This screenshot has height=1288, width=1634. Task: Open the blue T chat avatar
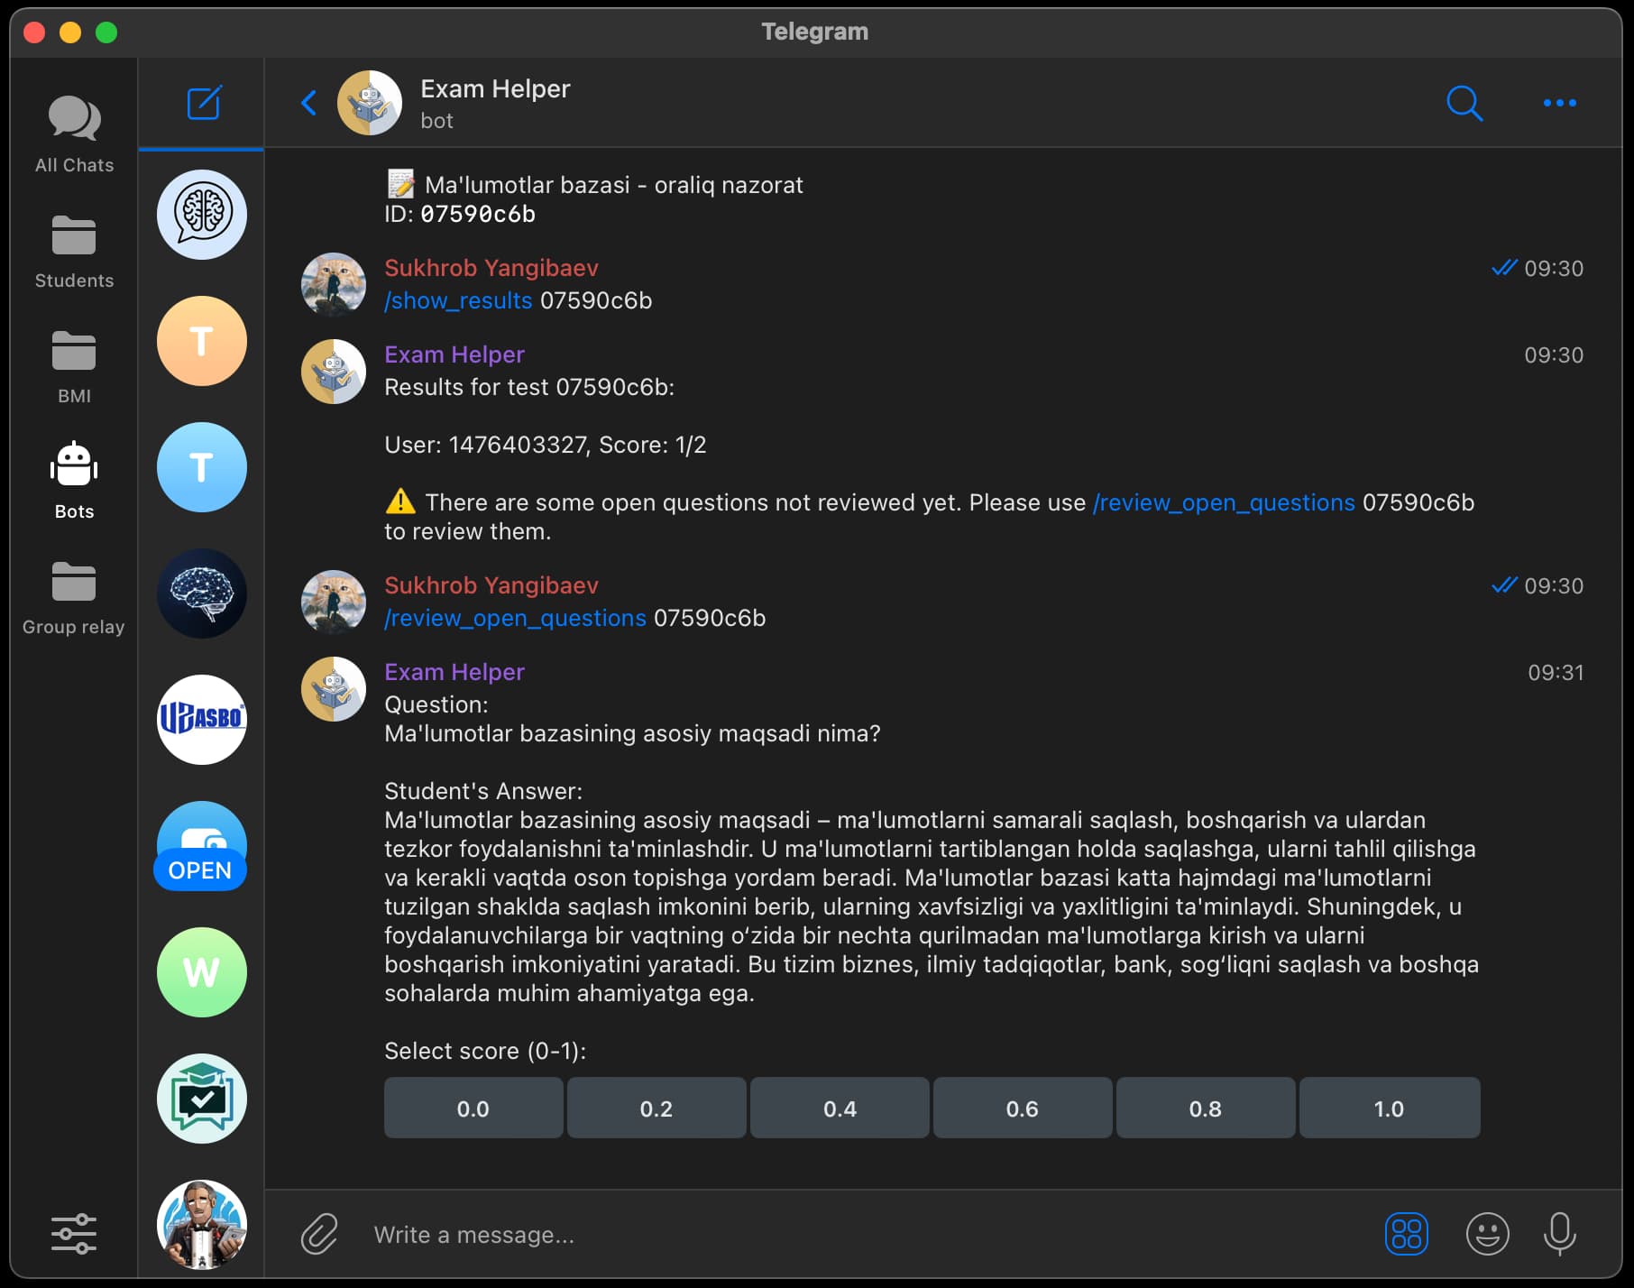pos(202,467)
